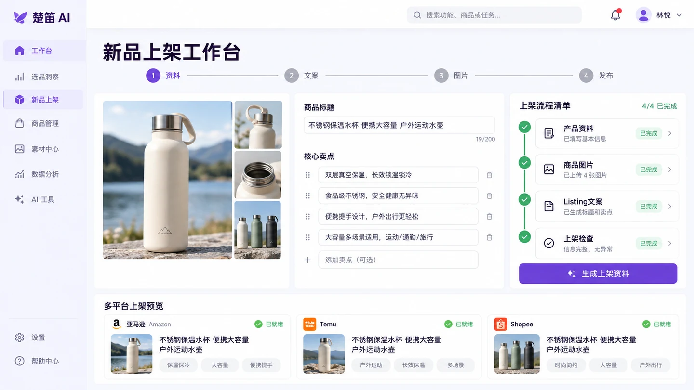Click the drag handle for 双层真空保温
This screenshot has height=390, width=694.
[308, 175]
